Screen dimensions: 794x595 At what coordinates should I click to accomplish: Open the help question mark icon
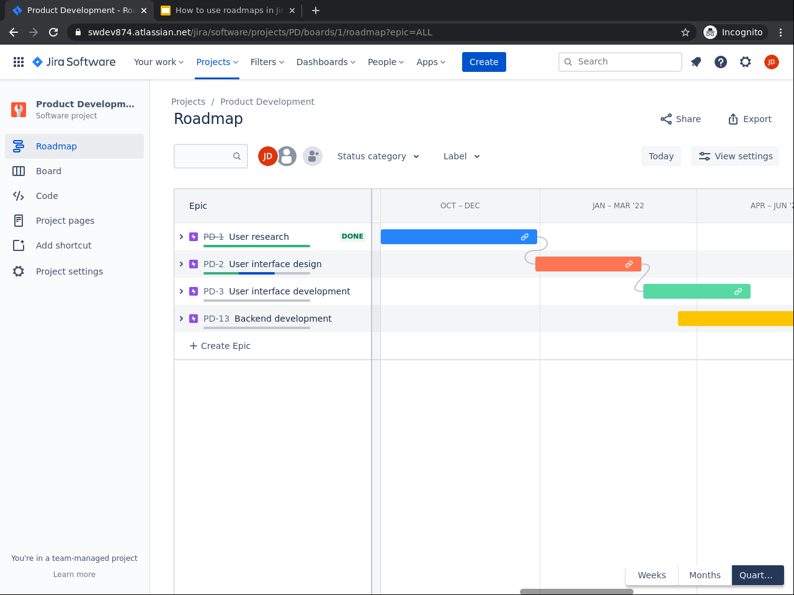721,62
